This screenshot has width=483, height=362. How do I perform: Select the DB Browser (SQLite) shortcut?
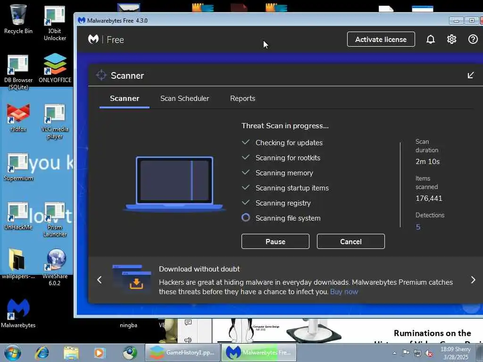18,72
